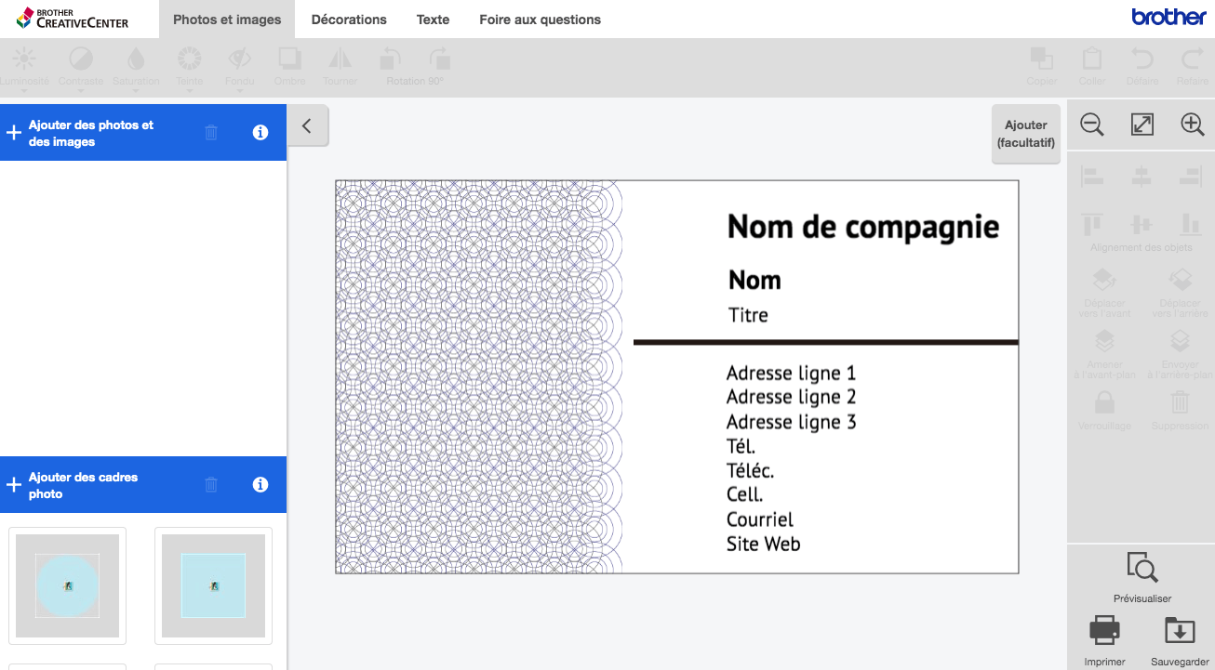Open Prévisualiser preview

click(1142, 567)
